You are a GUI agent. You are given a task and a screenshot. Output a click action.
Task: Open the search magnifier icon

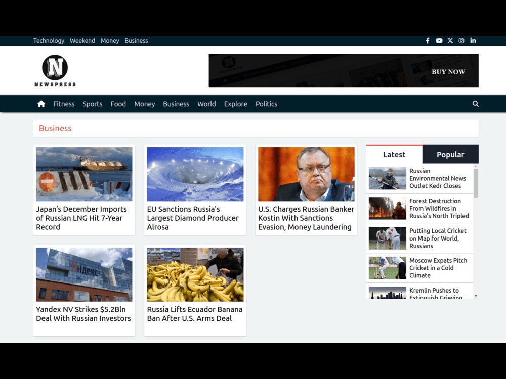pos(475,104)
